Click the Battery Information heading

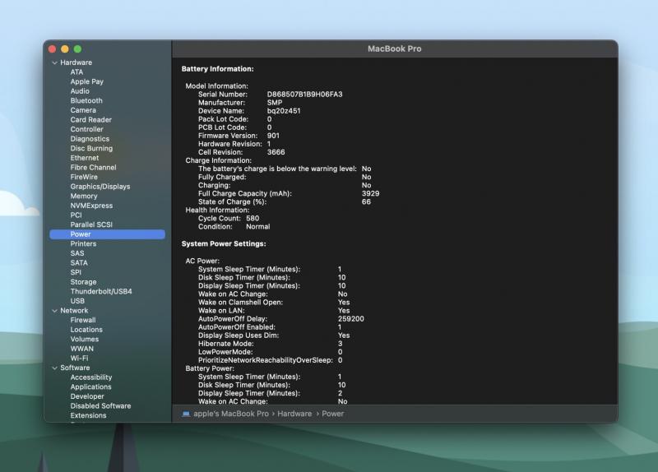tap(217, 69)
